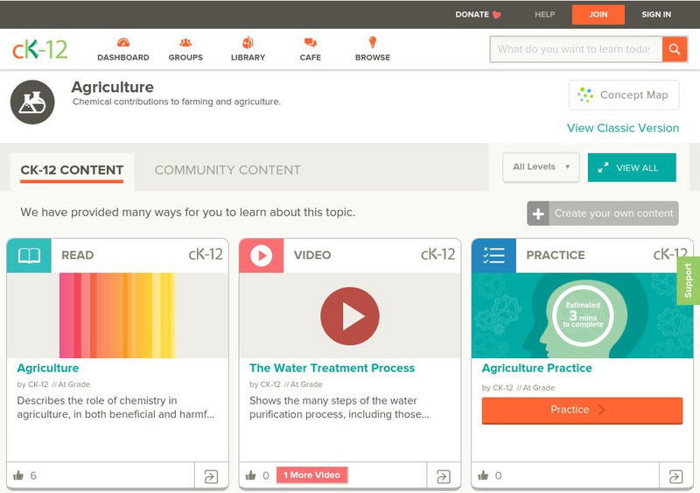
Task: Click the Concept Map dots icon
Action: point(585,95)
